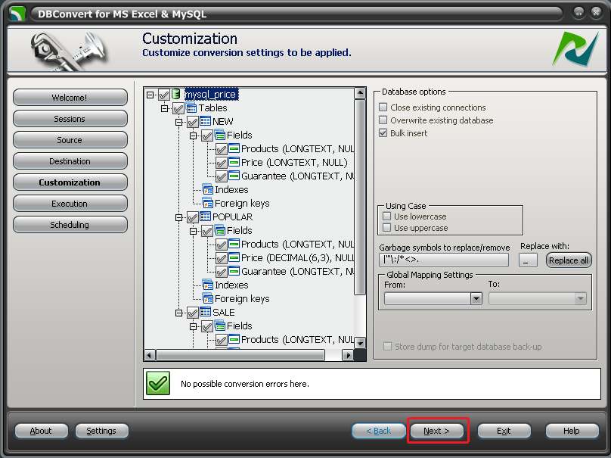Click the SALE table icon
The width and height of the screenshot is (611, 458).
pyautogui.click(x=206, y=312)
